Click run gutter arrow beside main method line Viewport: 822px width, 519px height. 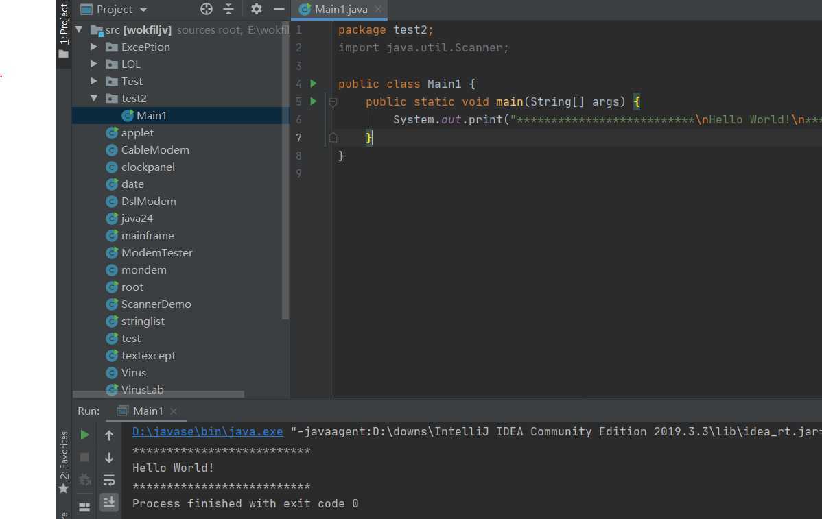[314, 101]
